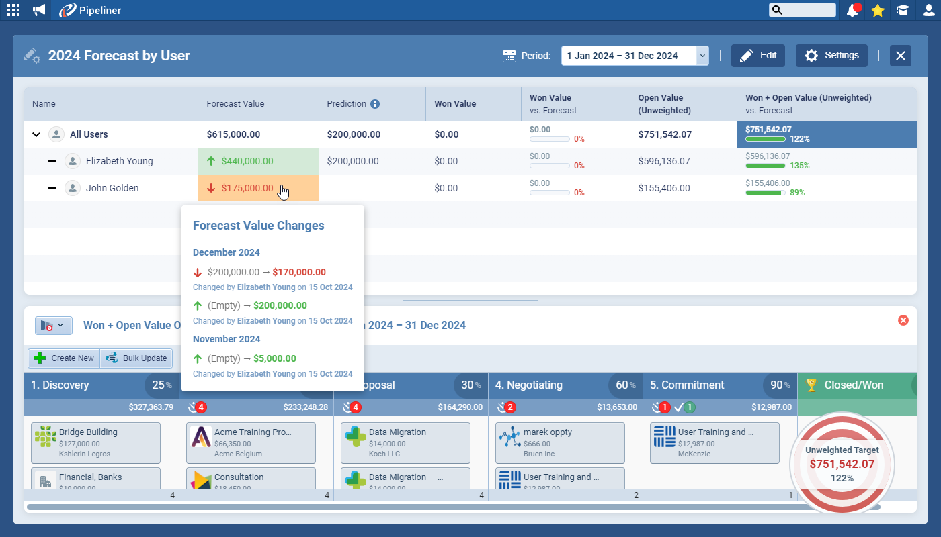Open the Bridge Building opportunity card
This screenshot has height=537, width=941.
click(x=95, y=442)
